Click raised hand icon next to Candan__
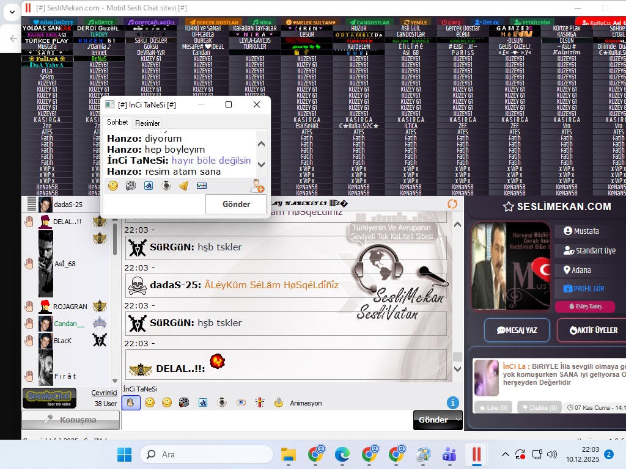Image resolution: width=626 pixels, height=469 pixels. [29, 324]
